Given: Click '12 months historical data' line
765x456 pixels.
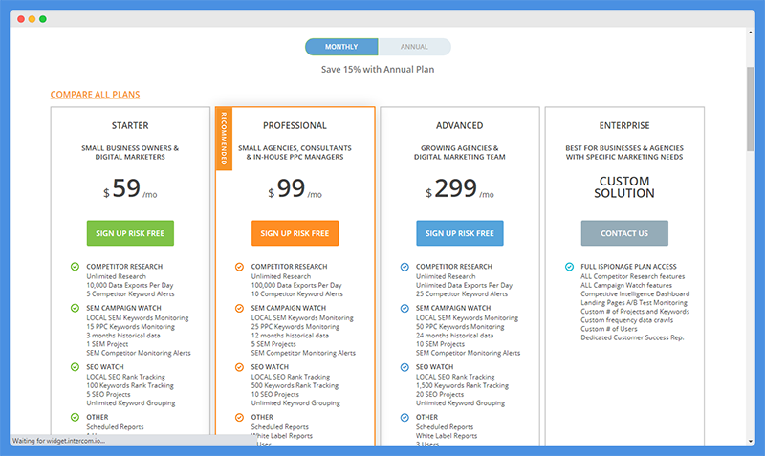Looking at the screenshot, I should [x=290, y=336].
